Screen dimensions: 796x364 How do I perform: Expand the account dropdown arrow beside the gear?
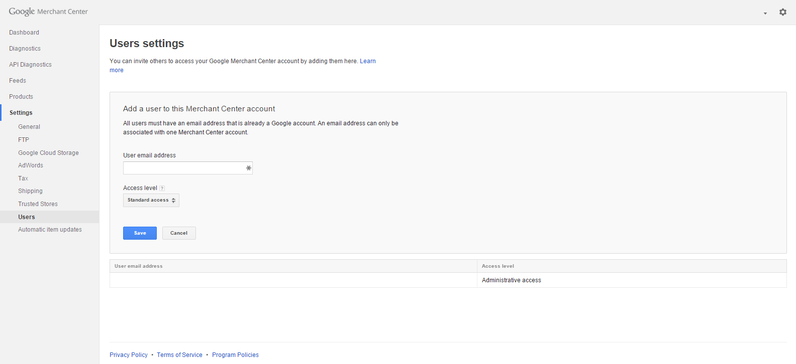click(765, 14)
